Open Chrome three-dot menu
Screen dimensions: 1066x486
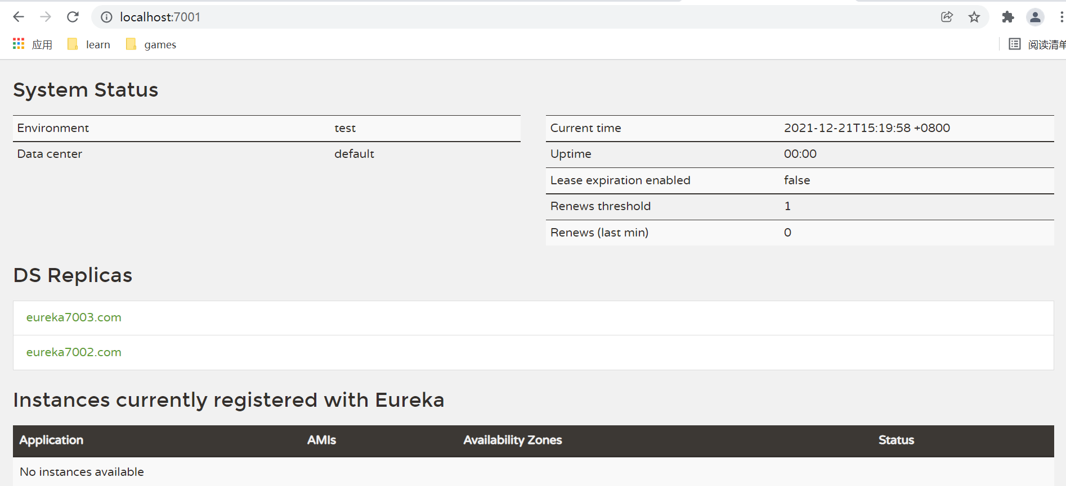coord(1061,17)
